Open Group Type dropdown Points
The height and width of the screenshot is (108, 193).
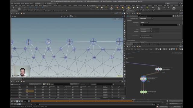[144, 22]
